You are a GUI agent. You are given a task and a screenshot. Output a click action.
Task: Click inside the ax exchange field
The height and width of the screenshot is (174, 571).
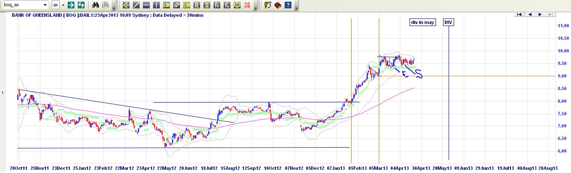click(x=56, y=5)
